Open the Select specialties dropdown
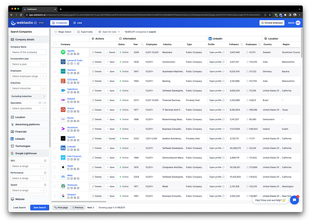 pos(29,108)
